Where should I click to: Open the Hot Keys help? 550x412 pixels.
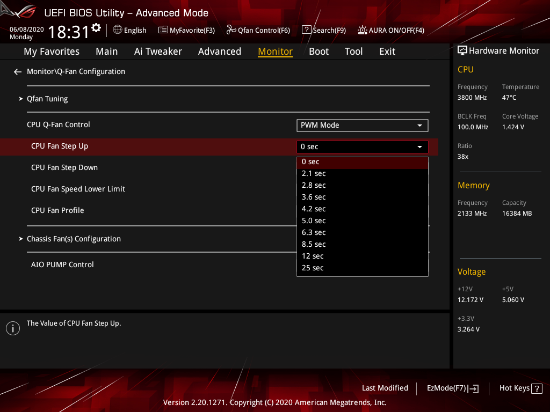[520, 388]
